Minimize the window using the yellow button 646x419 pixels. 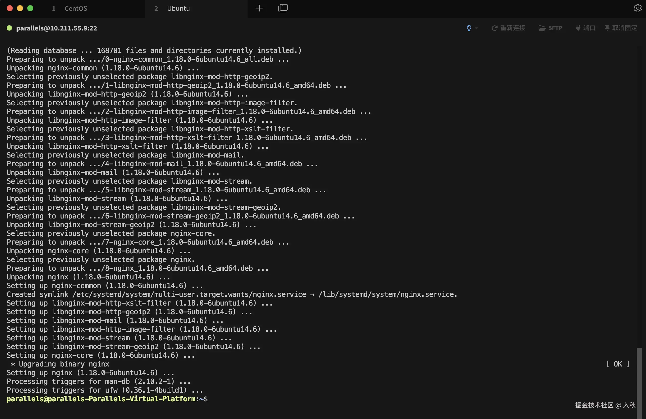(x=20, y=8)
